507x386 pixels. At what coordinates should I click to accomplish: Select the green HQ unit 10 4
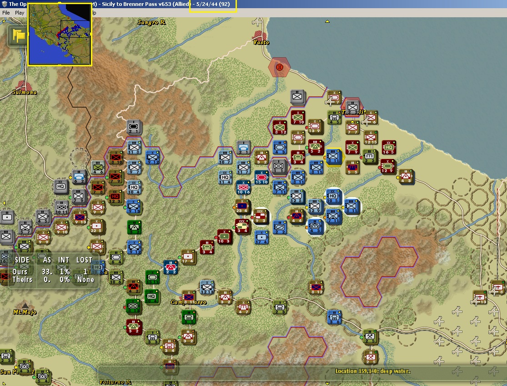(152, 297)
